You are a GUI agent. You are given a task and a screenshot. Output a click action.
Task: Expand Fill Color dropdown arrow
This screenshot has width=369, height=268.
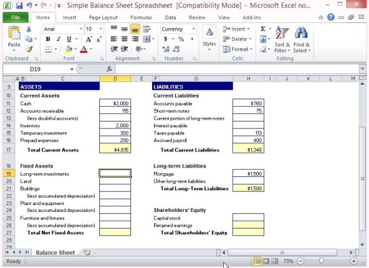click(76, 49)
